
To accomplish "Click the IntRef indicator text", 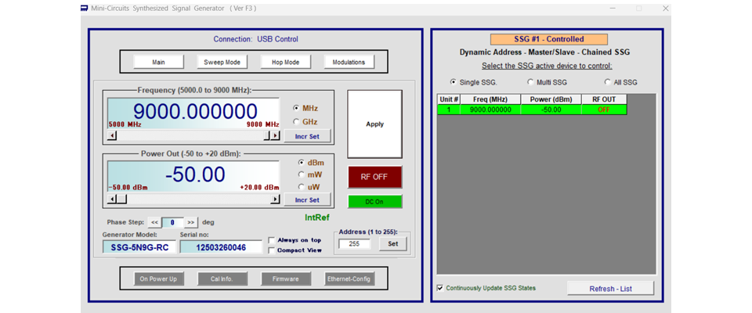I will pyautogui.click(x=317, y=218).
